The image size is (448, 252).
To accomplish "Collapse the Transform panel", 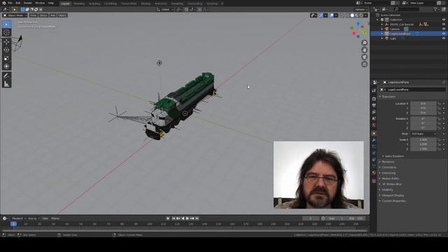I will click(388, 97).
